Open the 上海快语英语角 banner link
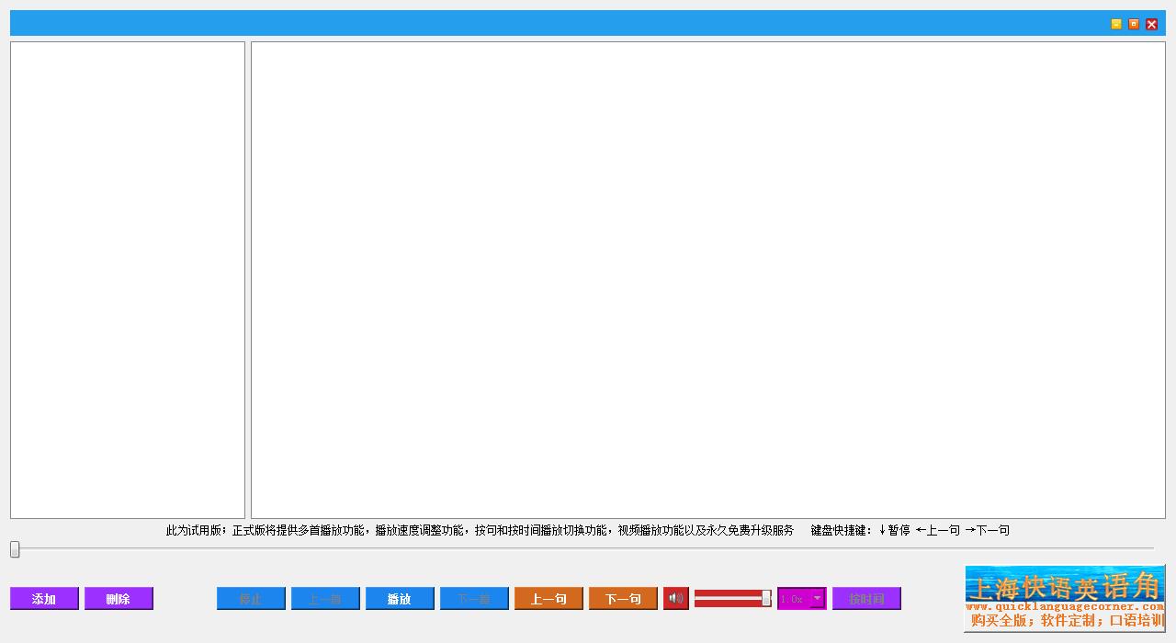 coord(1065,598)
